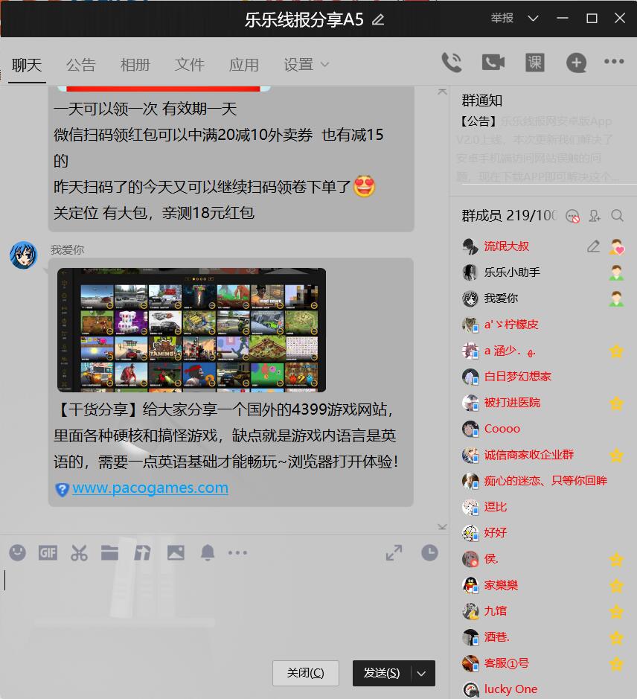The height and width of the screenshot is (699, 637).
Task: Start a voice call
Action: coord(452,63)
